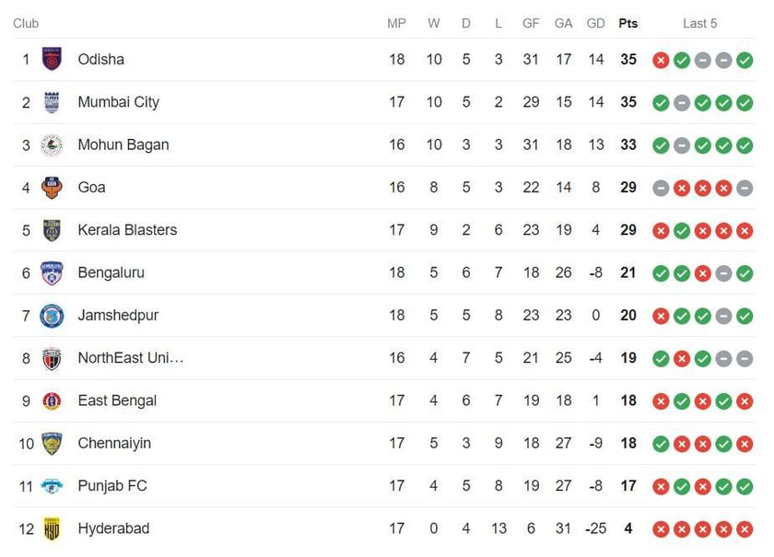
Task: Open the East Bengal team name link
Action: tap(118, 400)
